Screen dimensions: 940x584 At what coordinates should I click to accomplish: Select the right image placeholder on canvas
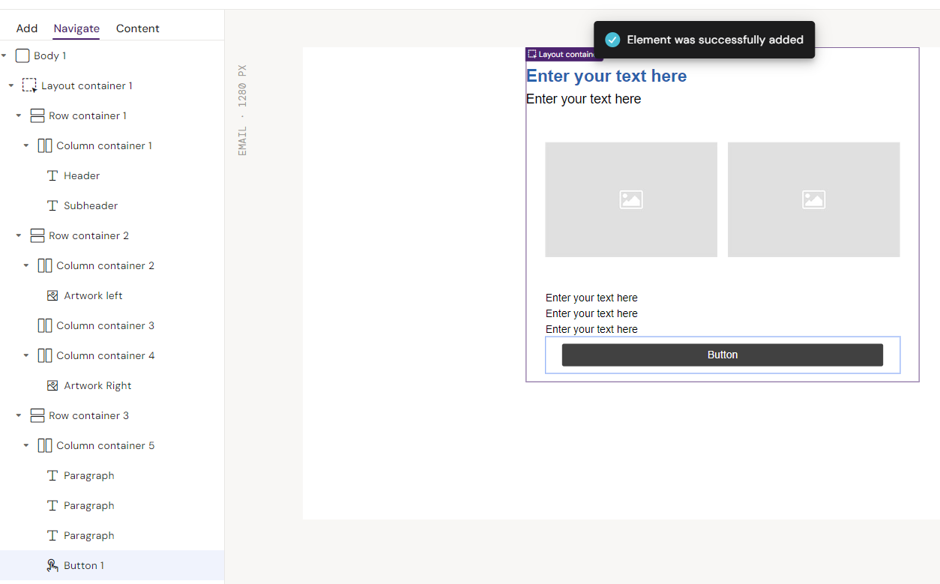click(x=813, y=199)
